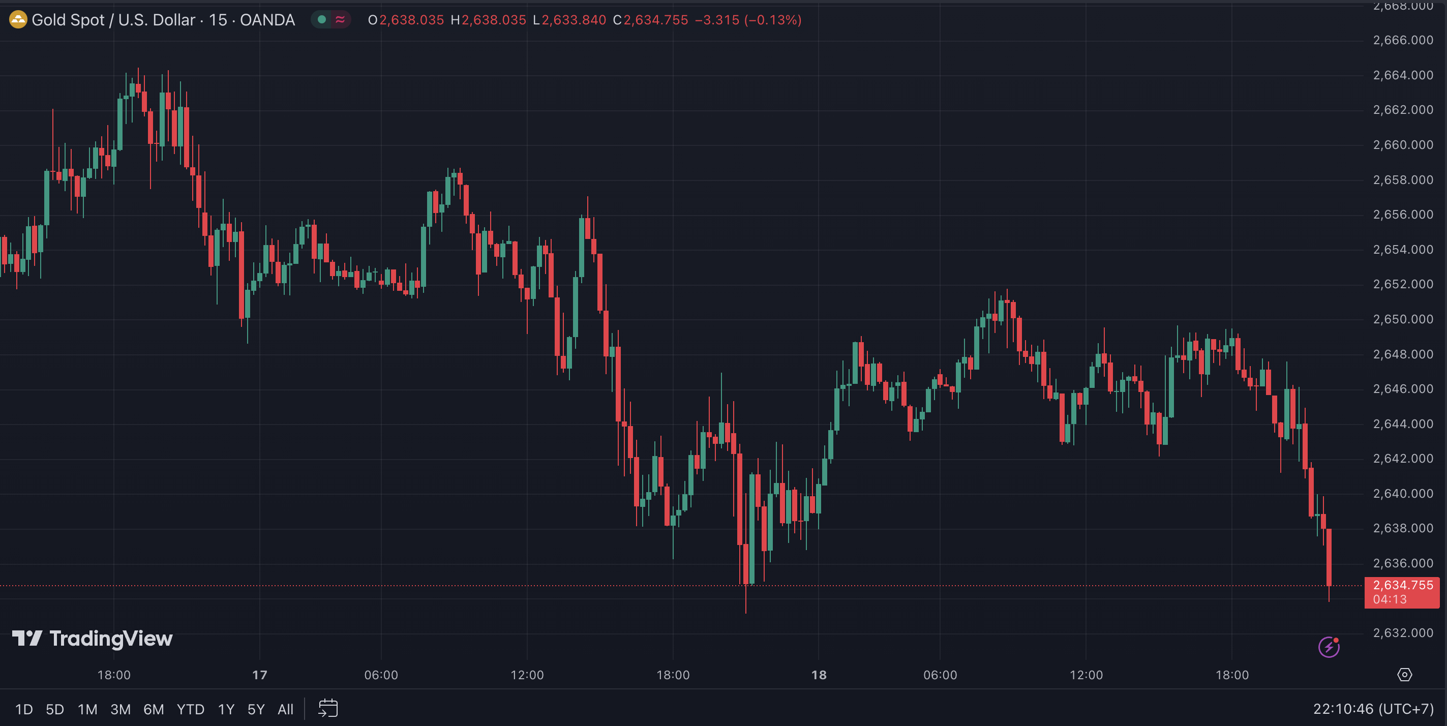Click the TradingView logo link
The width and height of the screenshot is (1447, 726).
[92, 639]
